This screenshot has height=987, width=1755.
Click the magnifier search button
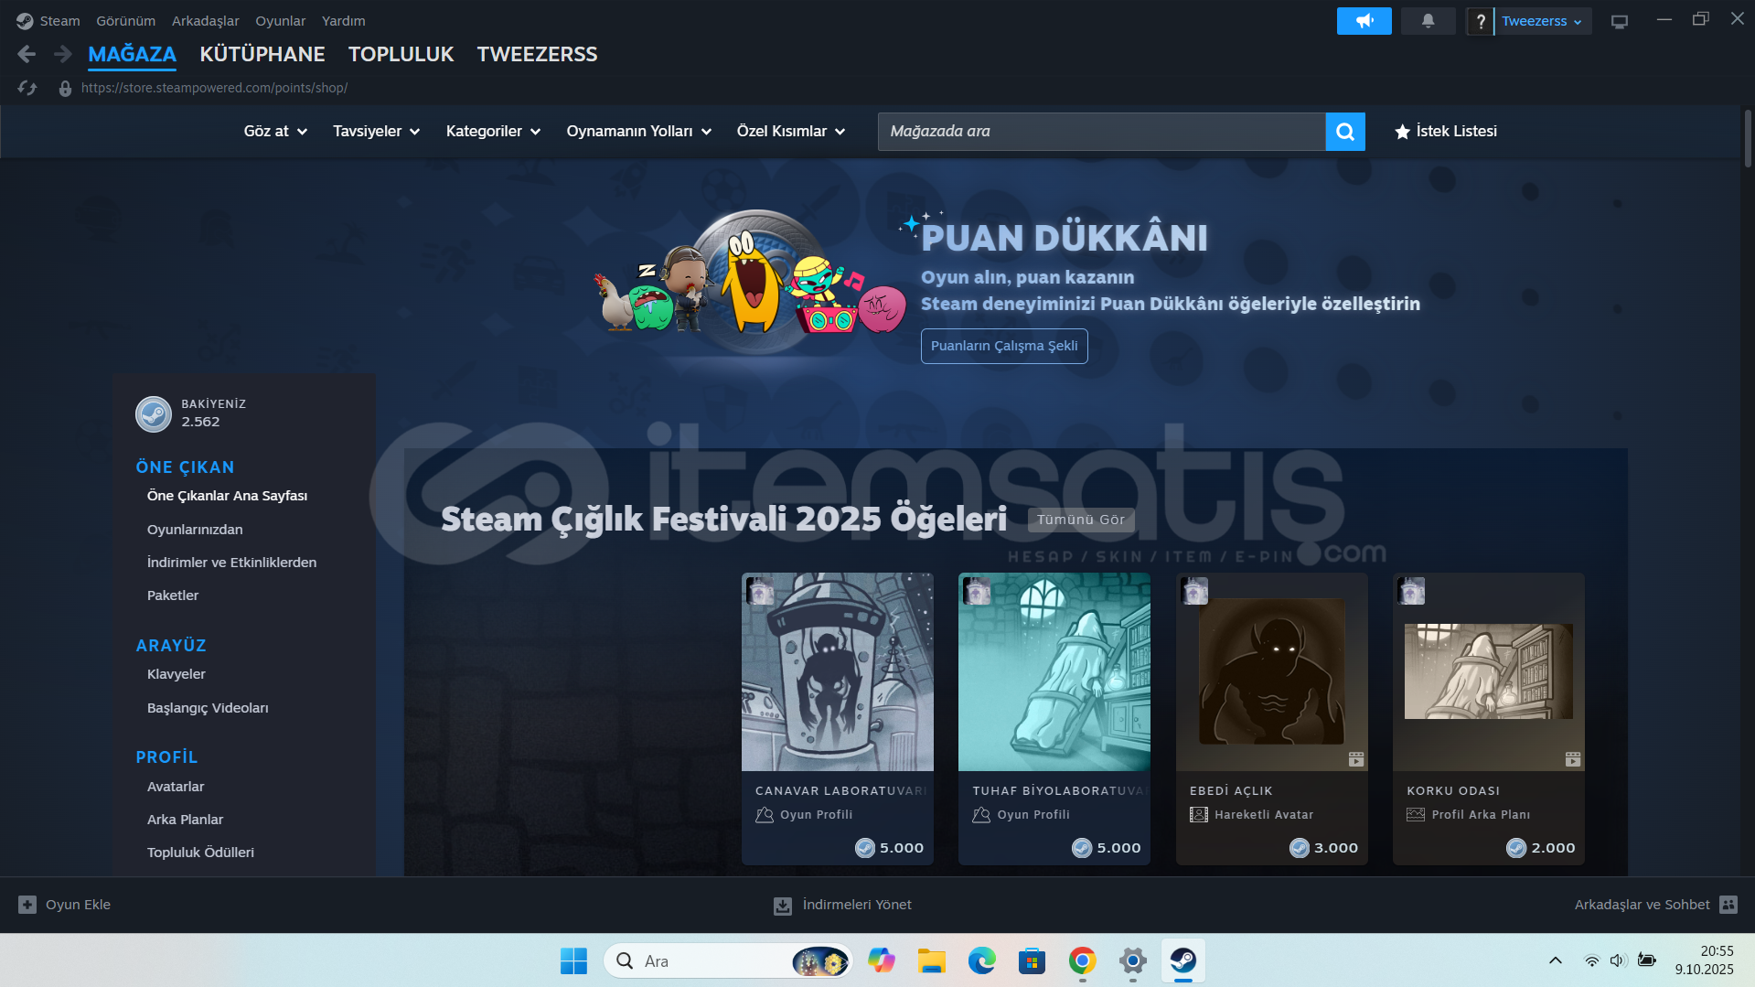[x=1344, y=132]
